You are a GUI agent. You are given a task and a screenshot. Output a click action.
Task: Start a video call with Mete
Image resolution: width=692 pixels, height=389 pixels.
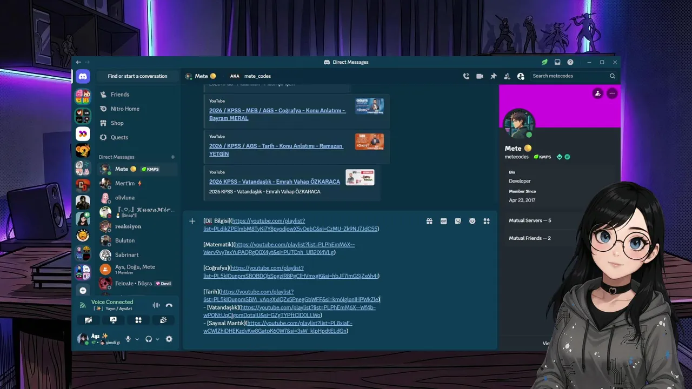(x=480, y=76)
